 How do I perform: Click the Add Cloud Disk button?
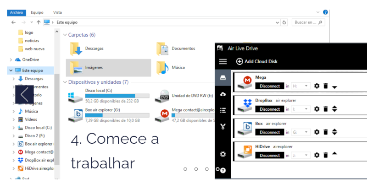tap(257, 61)
